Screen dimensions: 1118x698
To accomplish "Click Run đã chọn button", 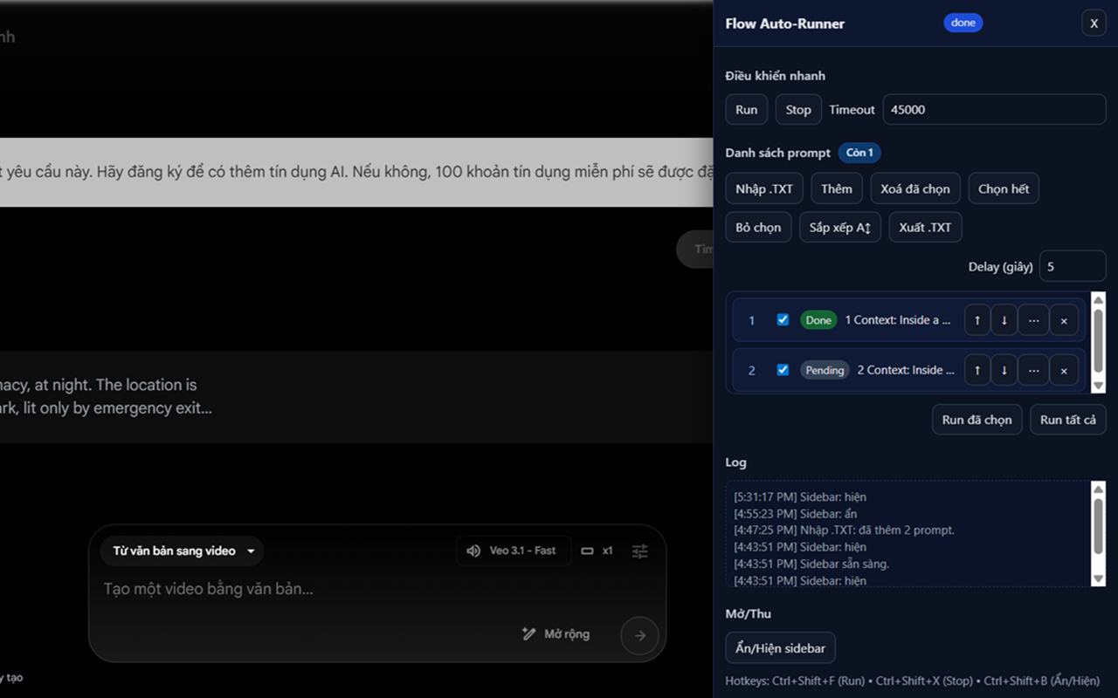I will click(977, 420).
